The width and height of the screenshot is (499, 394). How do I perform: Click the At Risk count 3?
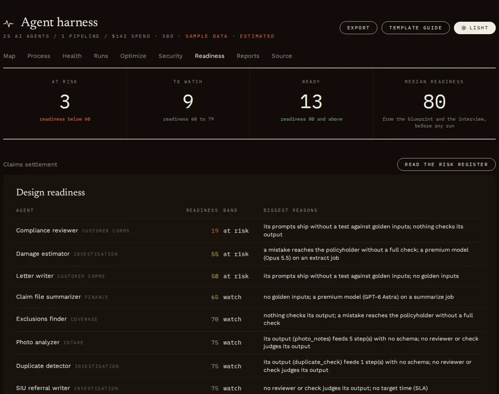[65, 102]
